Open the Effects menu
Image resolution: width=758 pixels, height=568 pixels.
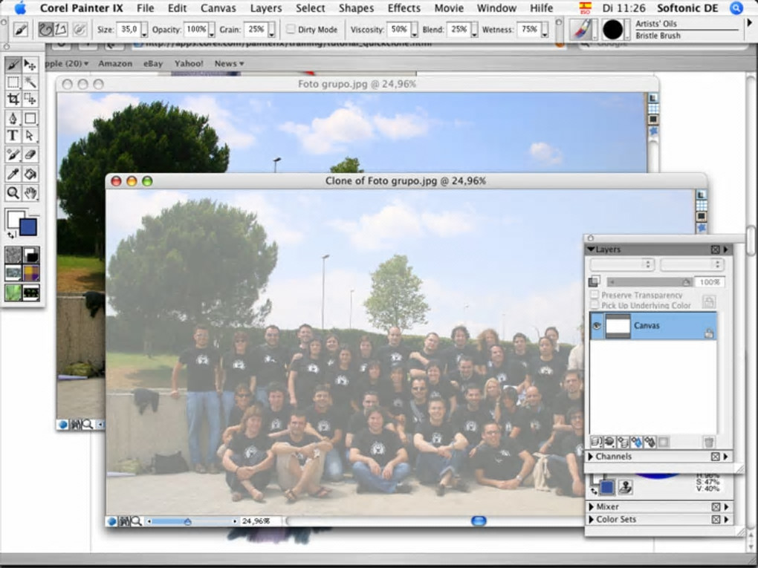click(404, 7)
